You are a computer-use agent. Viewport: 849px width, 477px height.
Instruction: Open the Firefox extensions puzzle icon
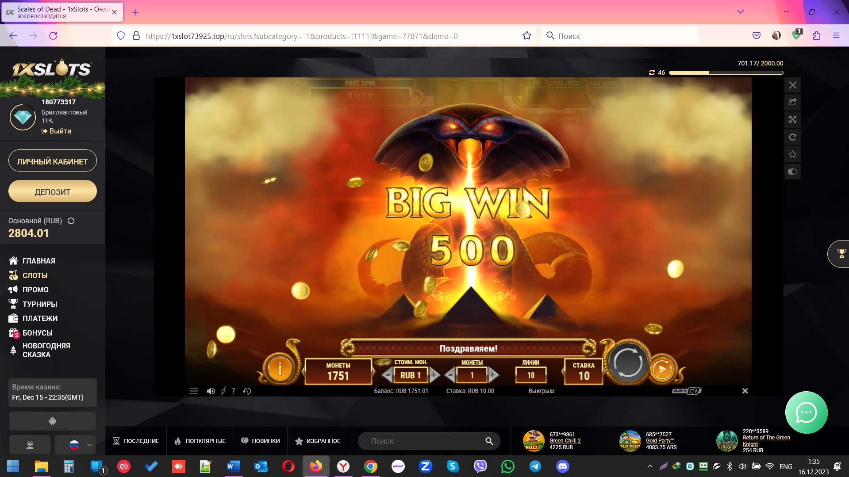(816, 36)
